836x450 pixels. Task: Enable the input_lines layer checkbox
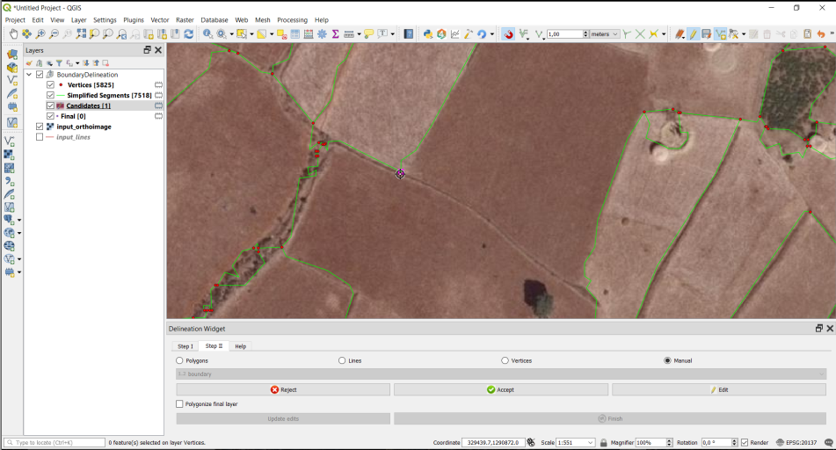(x=40, y=137)
